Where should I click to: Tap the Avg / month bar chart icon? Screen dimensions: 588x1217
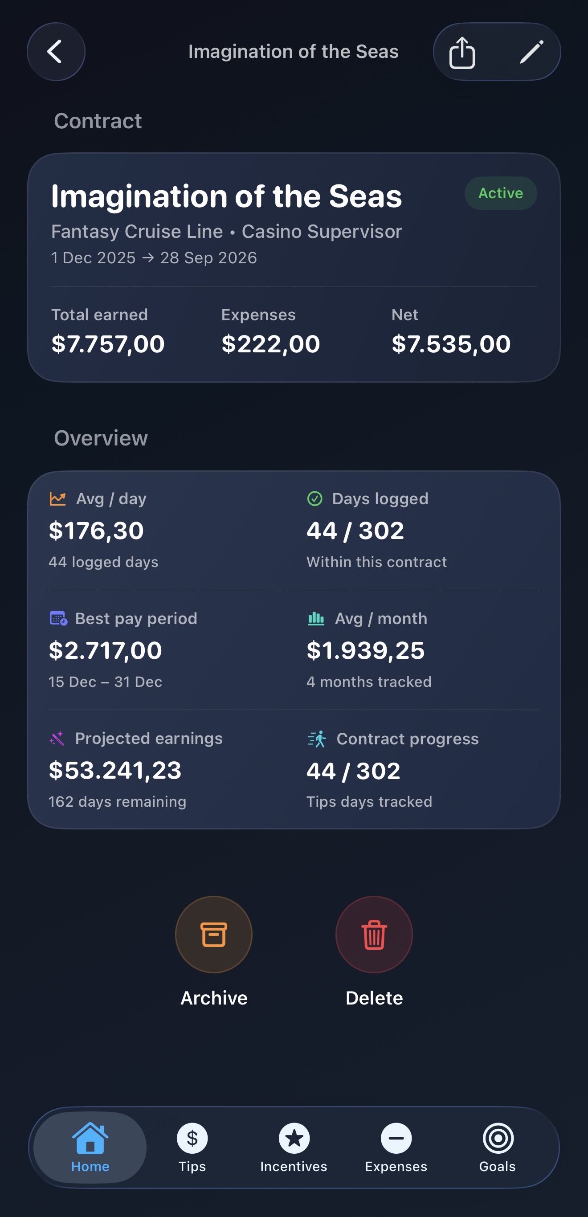click(x=315, y=618)
